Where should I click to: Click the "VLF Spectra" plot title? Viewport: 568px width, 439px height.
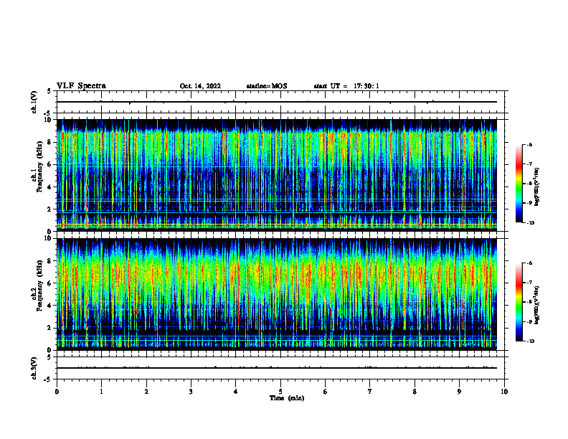tap(81, 86)
